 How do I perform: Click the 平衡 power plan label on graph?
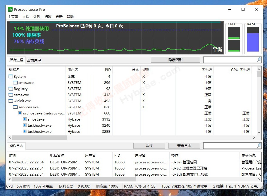217,50
